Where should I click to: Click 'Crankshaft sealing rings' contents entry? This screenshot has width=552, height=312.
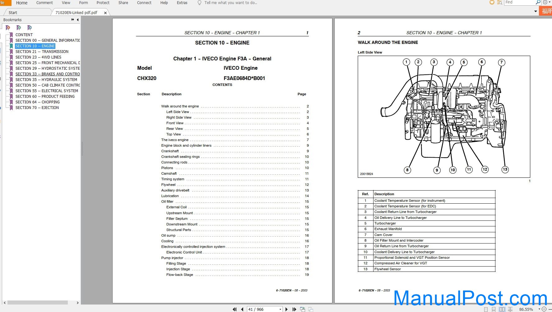coord(180,157)
